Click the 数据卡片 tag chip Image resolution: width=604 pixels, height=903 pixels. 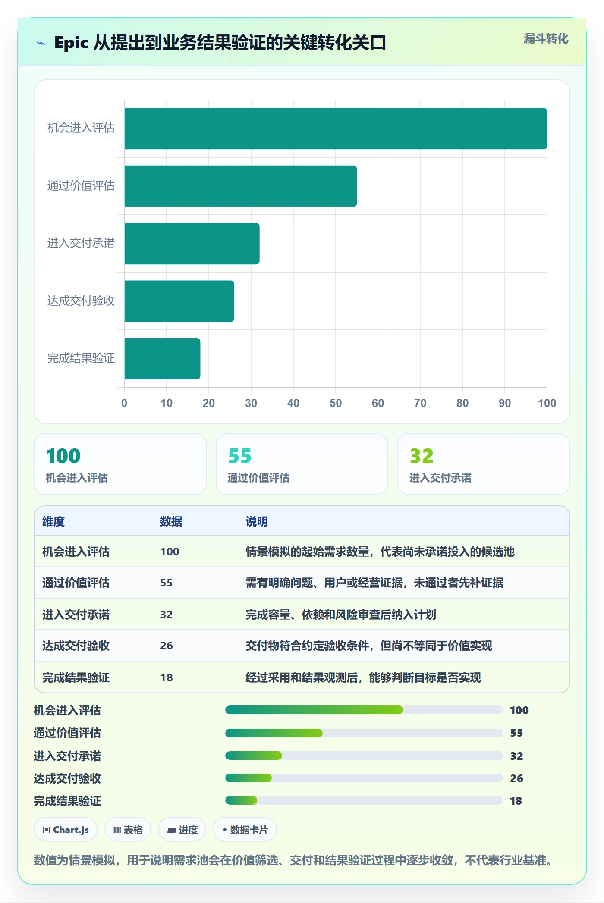pos(245,830)
